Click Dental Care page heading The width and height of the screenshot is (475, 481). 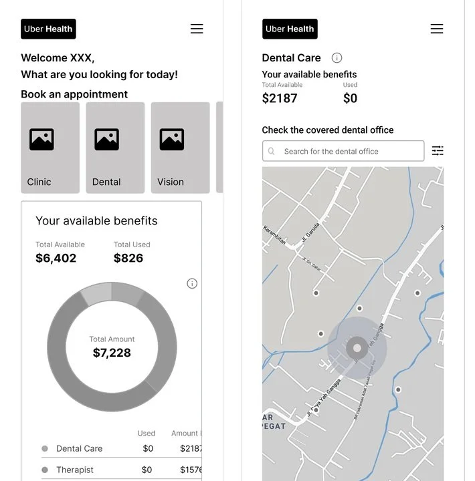coord(291,57)
